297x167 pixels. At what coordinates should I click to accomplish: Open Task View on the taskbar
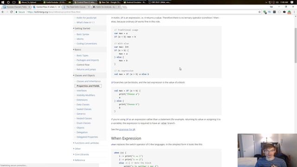point(14,2)
